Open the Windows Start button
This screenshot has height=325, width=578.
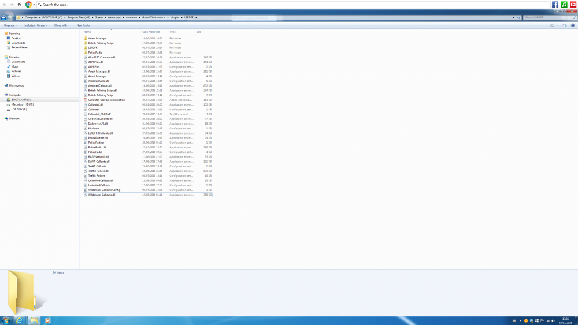[6, 320]
